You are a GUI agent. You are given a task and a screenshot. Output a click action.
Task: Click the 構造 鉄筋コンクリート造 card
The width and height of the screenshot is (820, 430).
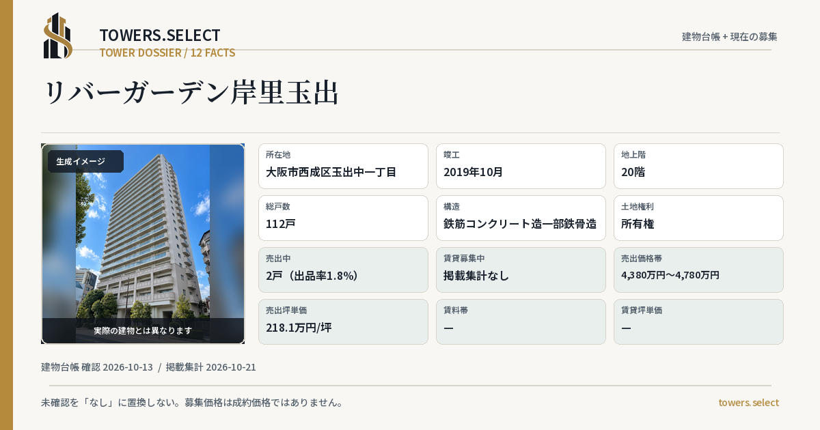tap(521, 218)
